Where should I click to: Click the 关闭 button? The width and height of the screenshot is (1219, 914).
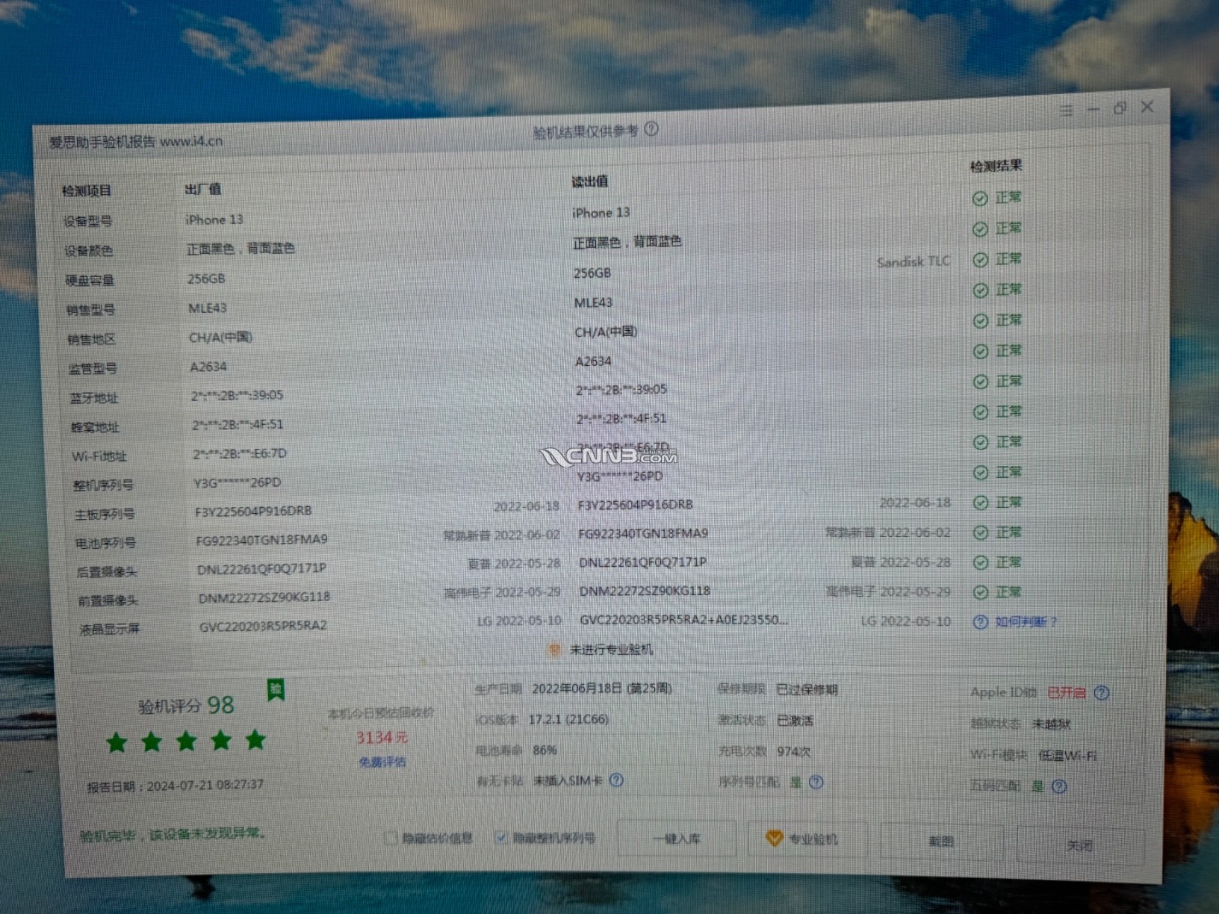1079,845
